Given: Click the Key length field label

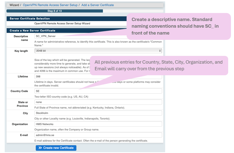Looking at the screenshot, I should (21, 51).
